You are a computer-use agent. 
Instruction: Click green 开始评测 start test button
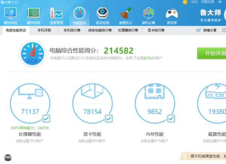point(212,53)
